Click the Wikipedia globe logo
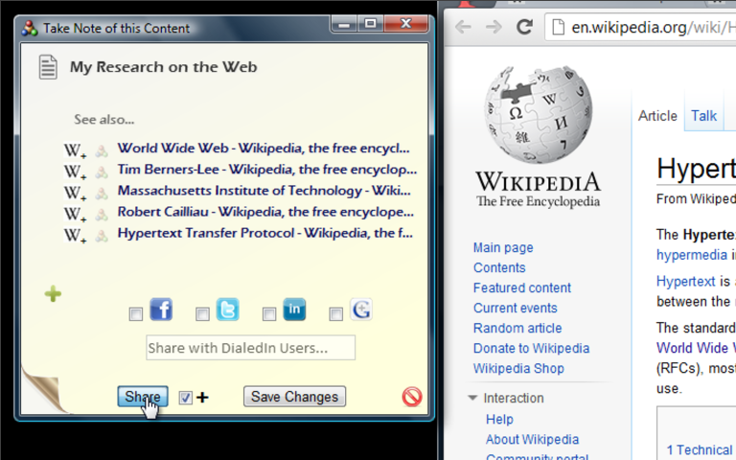736x460 pixels. pyautogui.click(x=539, y=114)
